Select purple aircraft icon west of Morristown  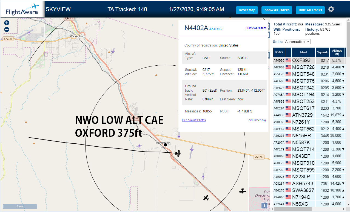tap(139, 146)
